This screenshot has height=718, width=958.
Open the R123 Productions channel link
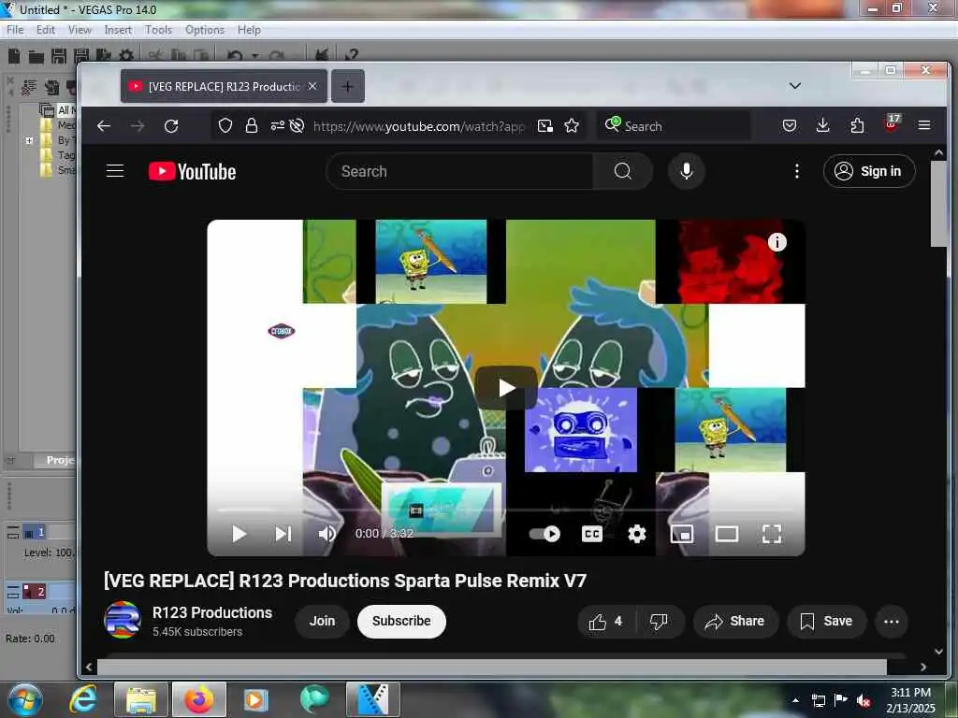(212, 612)
